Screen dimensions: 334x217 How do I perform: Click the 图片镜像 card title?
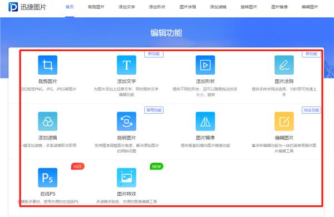[x=205, y=138]
